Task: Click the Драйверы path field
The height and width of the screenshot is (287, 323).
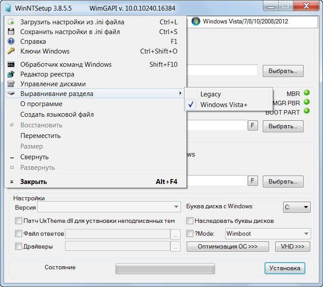Action: [x=118, y=246]
